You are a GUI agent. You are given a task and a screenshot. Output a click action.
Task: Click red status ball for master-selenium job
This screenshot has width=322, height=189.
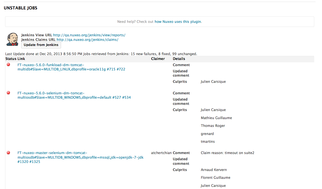click(8, 153)
